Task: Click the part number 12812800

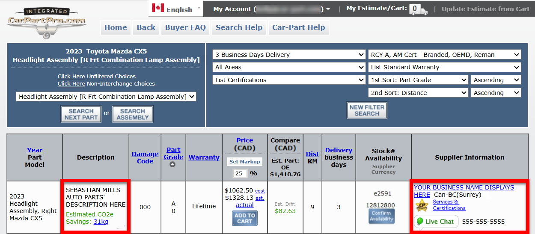Action: click(380, 205)
